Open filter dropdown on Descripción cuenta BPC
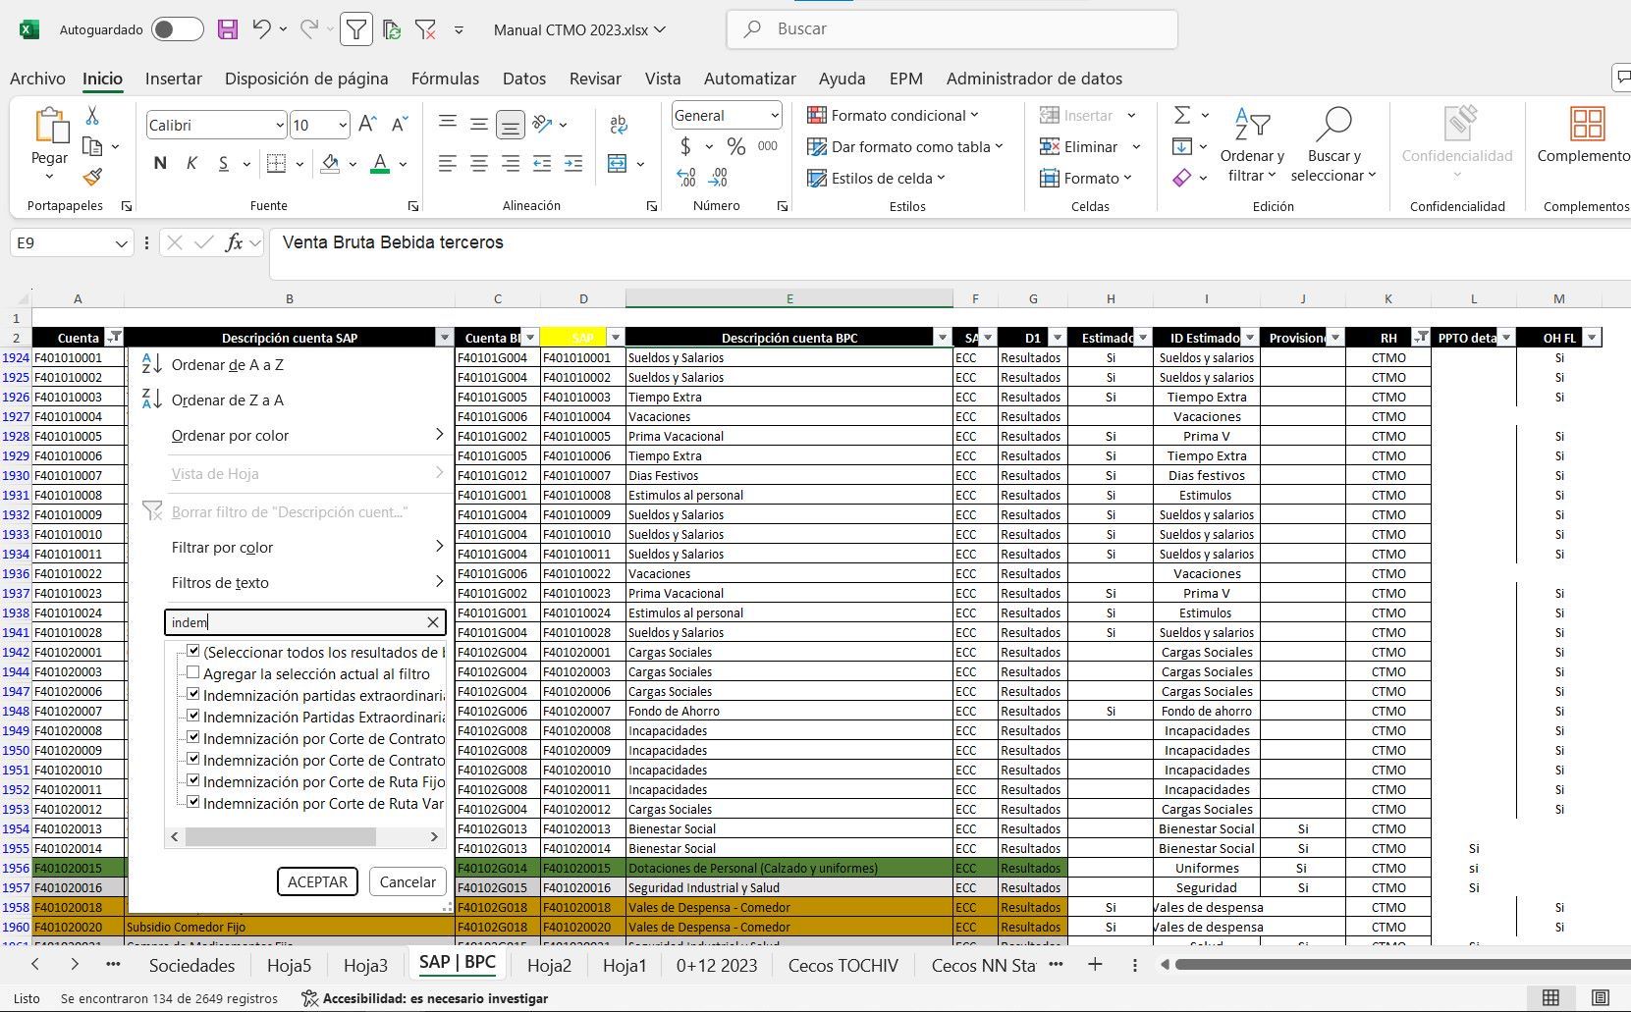 [943, 338]
